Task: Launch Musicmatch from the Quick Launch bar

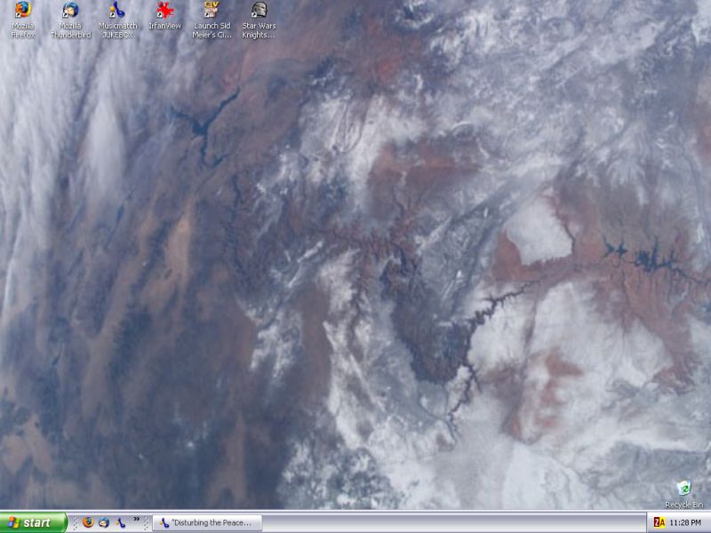Action: point(120,522)
